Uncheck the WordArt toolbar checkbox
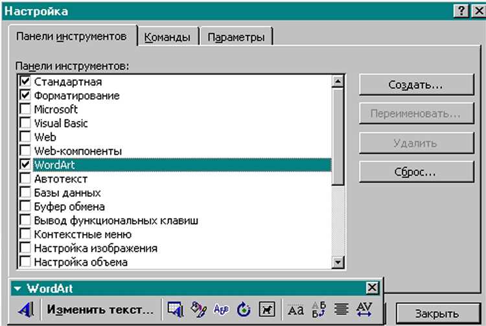 click(25, 164)
